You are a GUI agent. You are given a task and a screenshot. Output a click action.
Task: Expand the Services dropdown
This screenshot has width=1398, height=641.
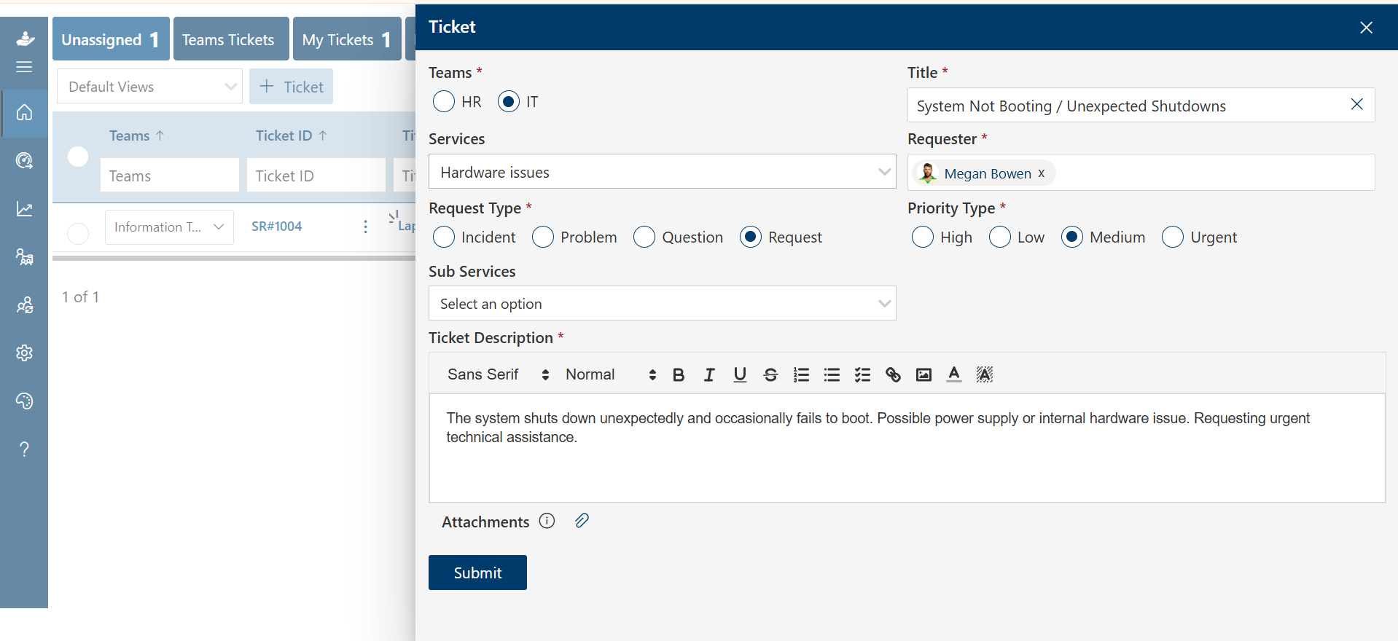point(662,172)
